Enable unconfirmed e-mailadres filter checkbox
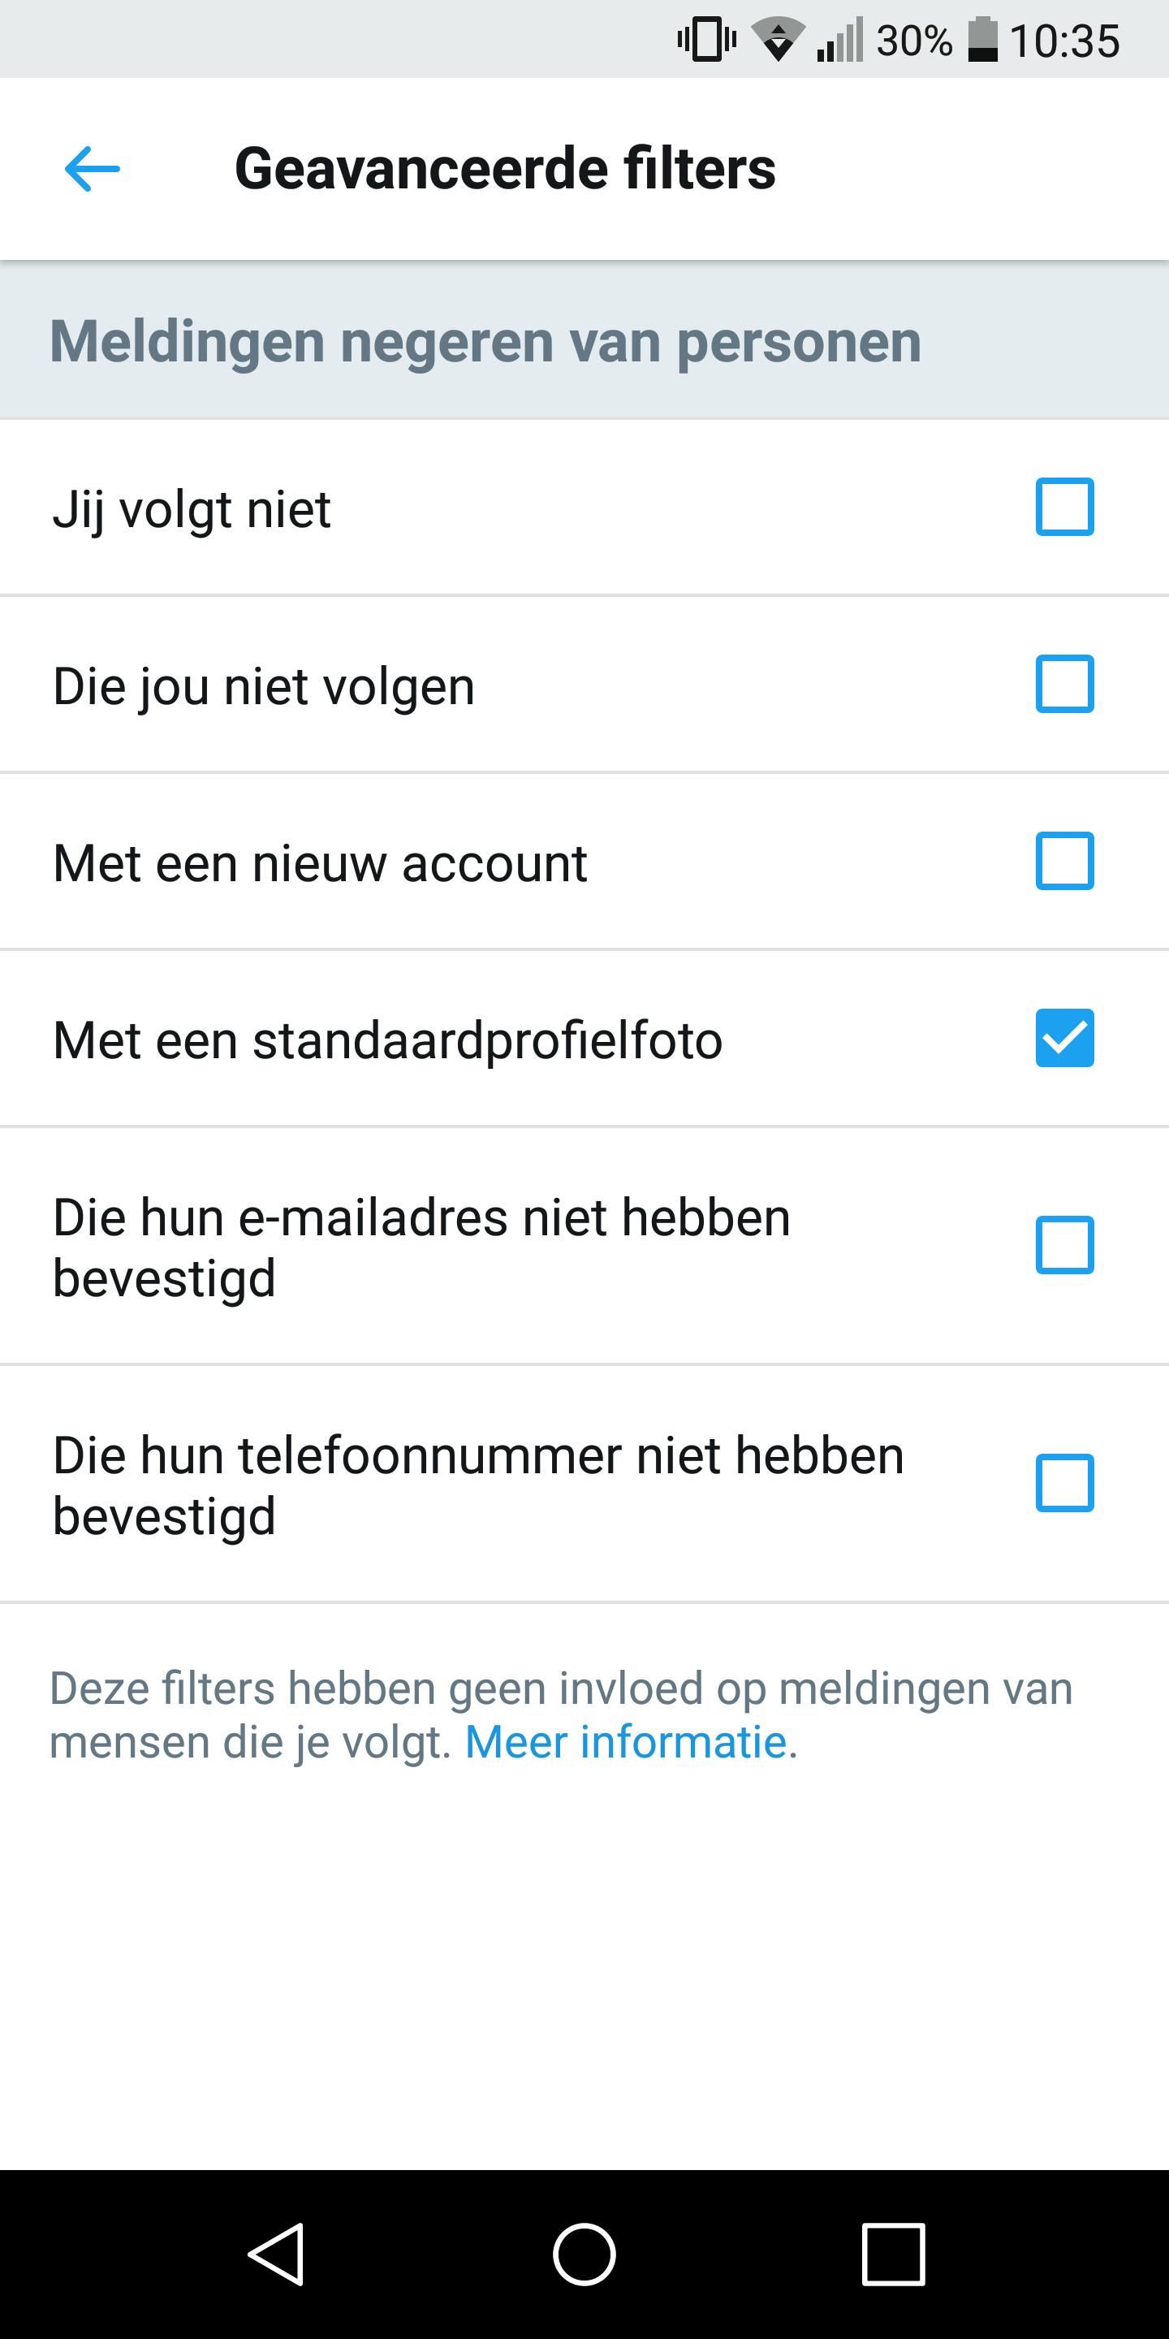The image size is (1169, 2339). point(1064,1245)
